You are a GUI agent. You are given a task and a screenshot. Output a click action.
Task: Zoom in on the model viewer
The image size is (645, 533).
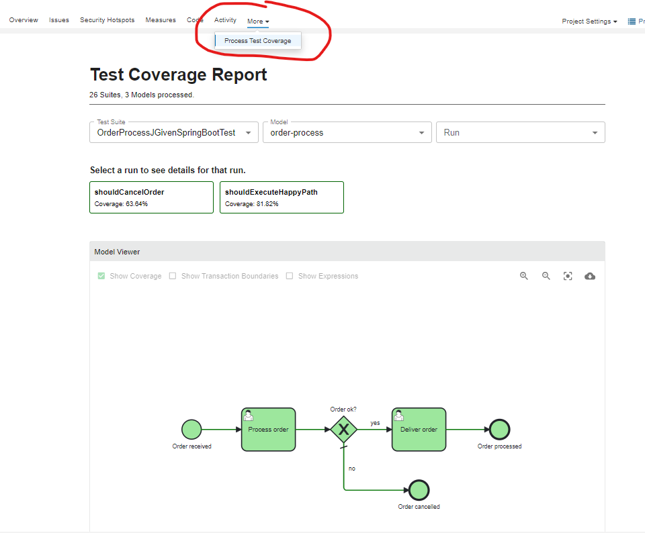[x=523, y=276]
